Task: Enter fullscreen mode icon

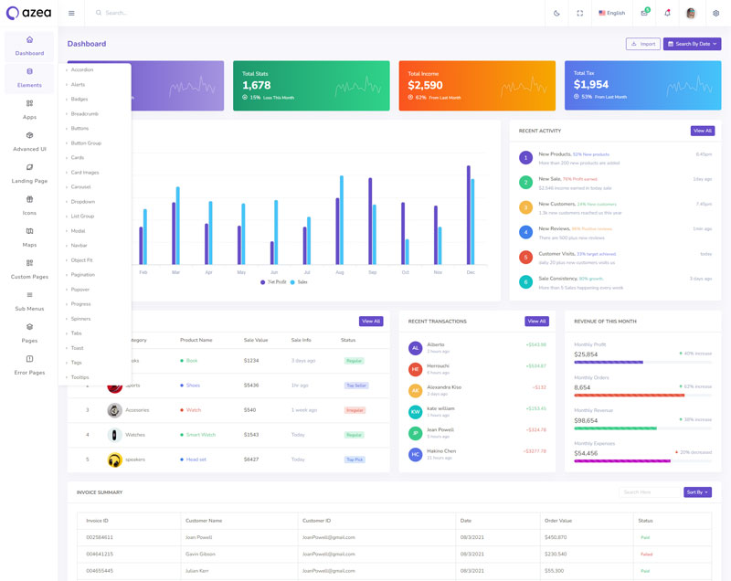Action: click(x=580, y=14)
